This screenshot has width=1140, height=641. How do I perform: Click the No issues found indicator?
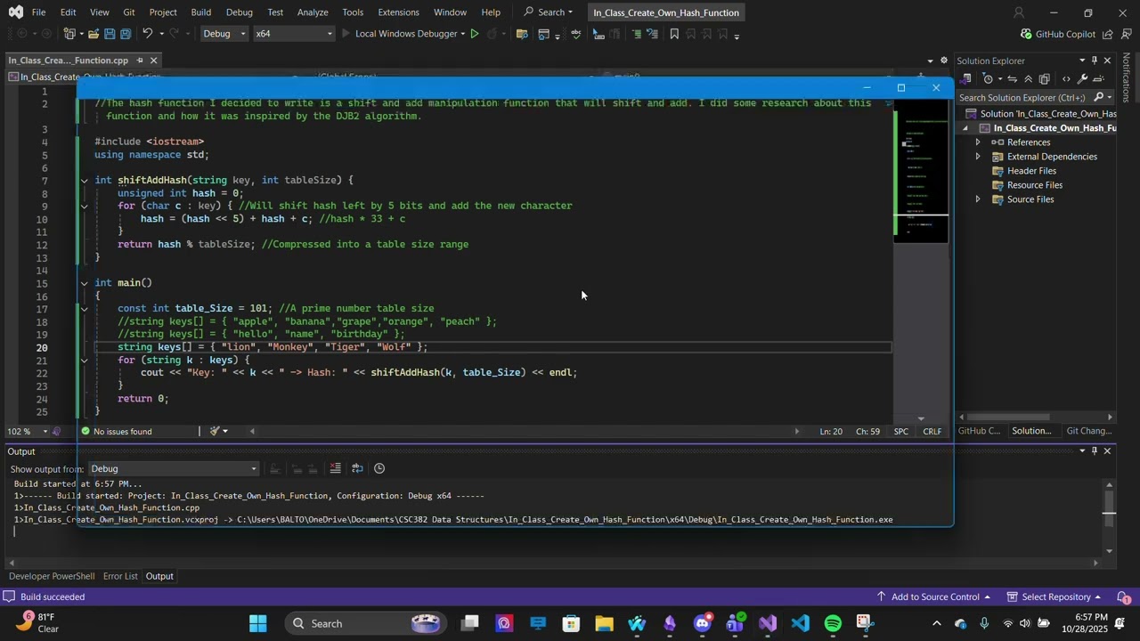tap(116, 432)
